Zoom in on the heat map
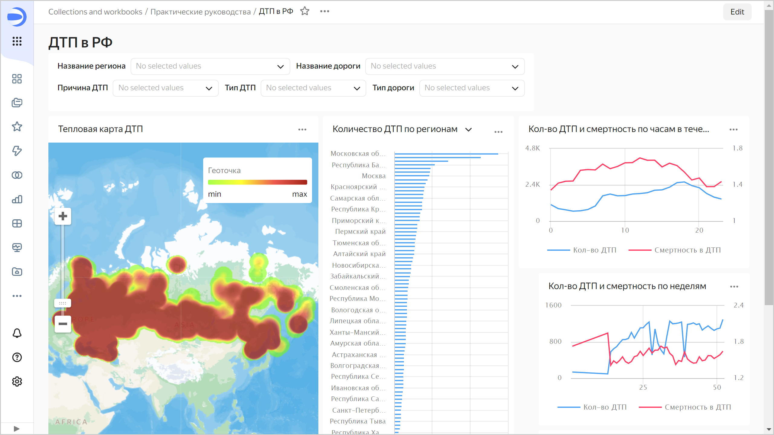Image resolution: width=774 pixels, height=435 pixels. tap(63, 216)
